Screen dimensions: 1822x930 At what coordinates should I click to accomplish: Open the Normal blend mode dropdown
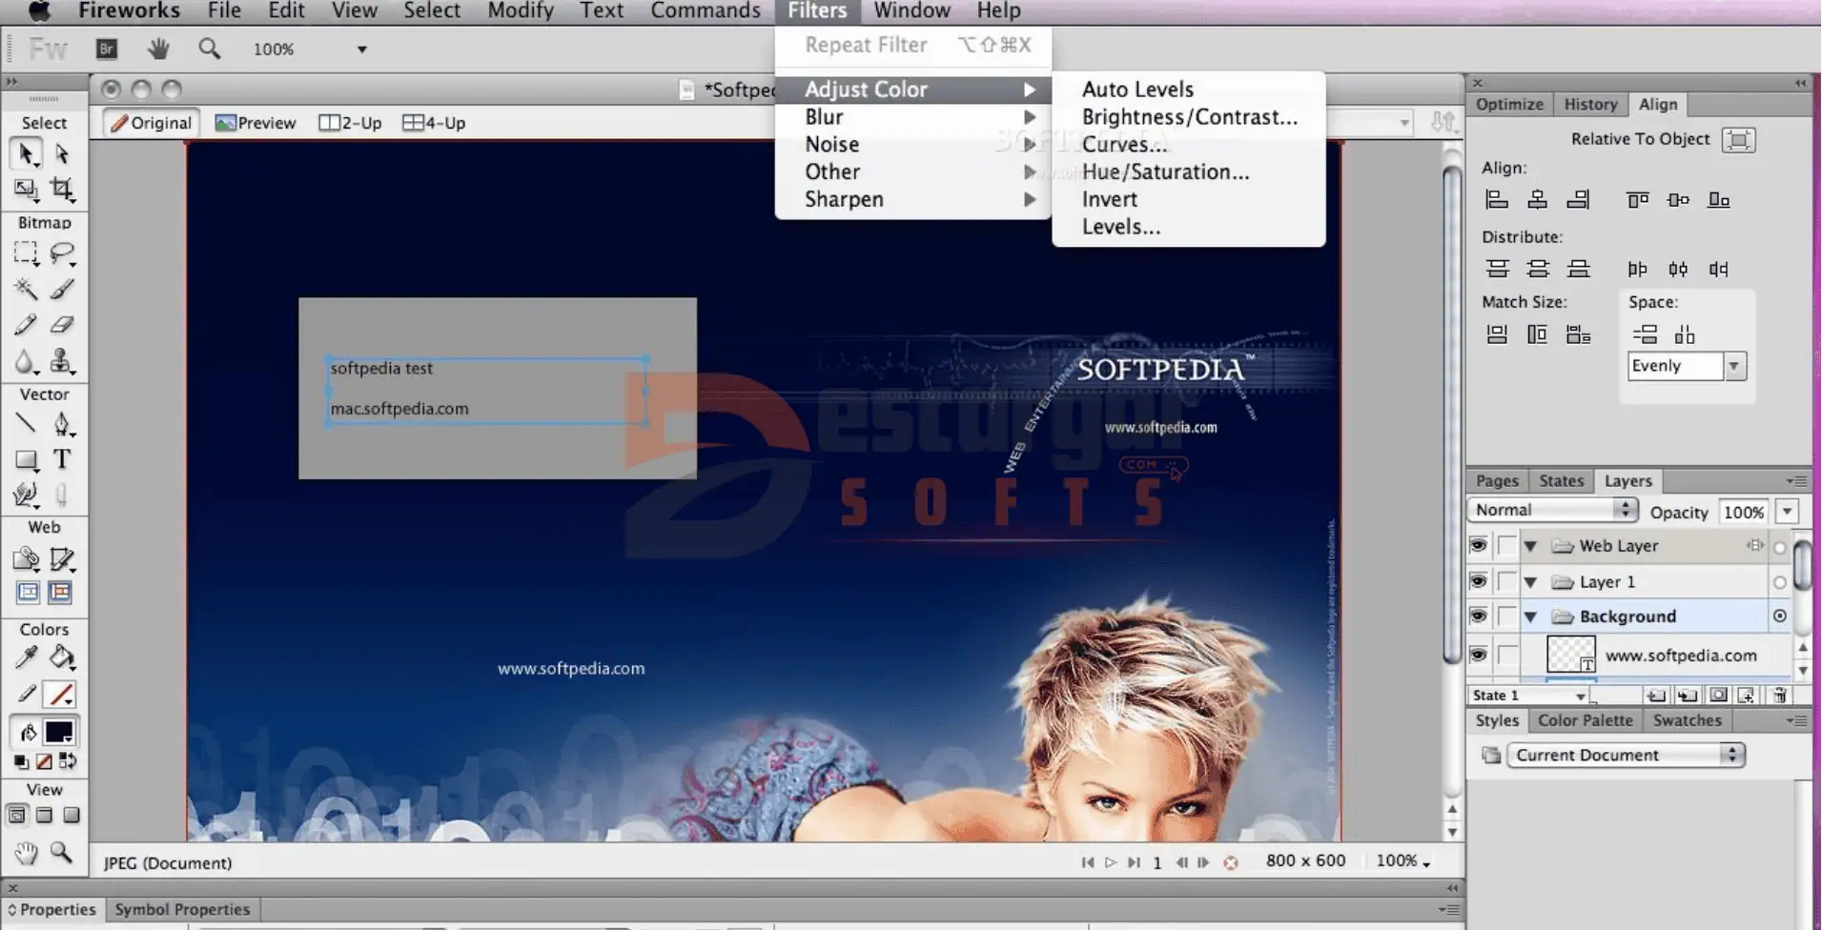point(1552,510)
